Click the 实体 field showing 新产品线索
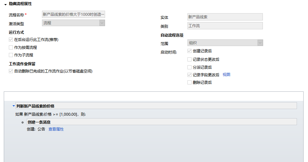308x162 pixels. [225, 17]
